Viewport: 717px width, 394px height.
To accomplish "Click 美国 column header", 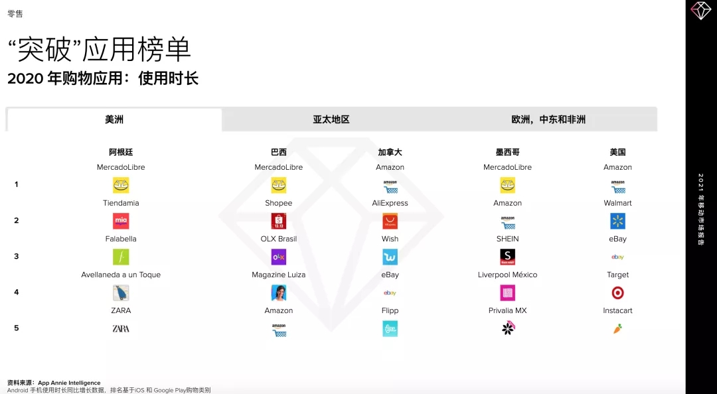I will [618, 152].
